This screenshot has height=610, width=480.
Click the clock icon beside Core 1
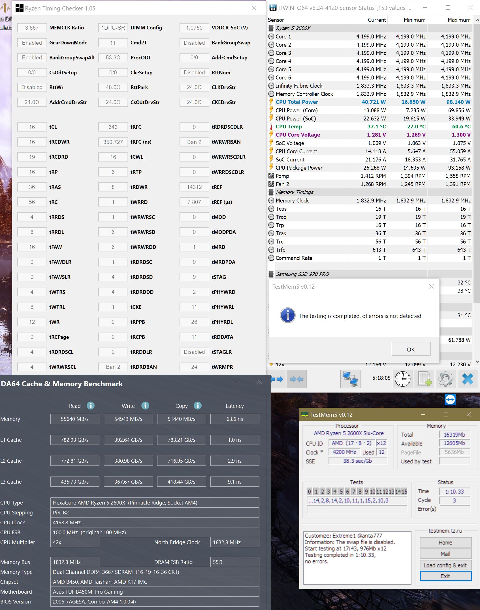point(271,36)
